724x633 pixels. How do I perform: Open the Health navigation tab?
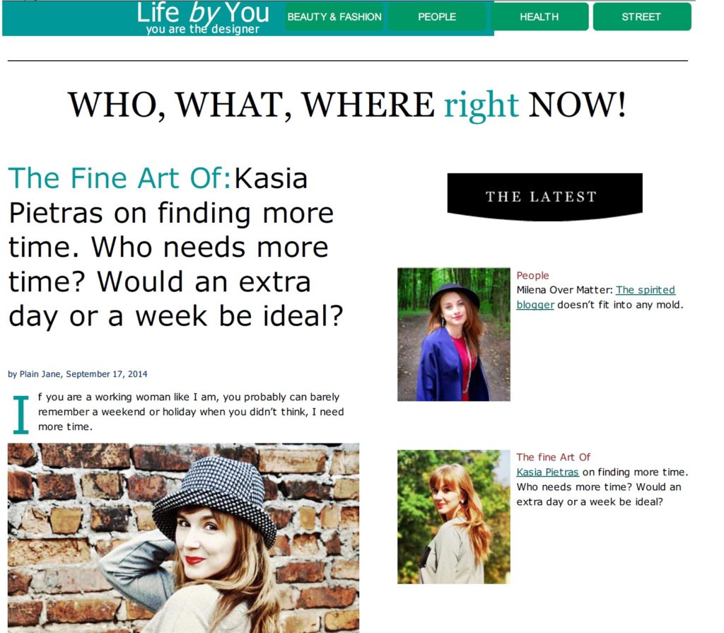click(539, 17)
